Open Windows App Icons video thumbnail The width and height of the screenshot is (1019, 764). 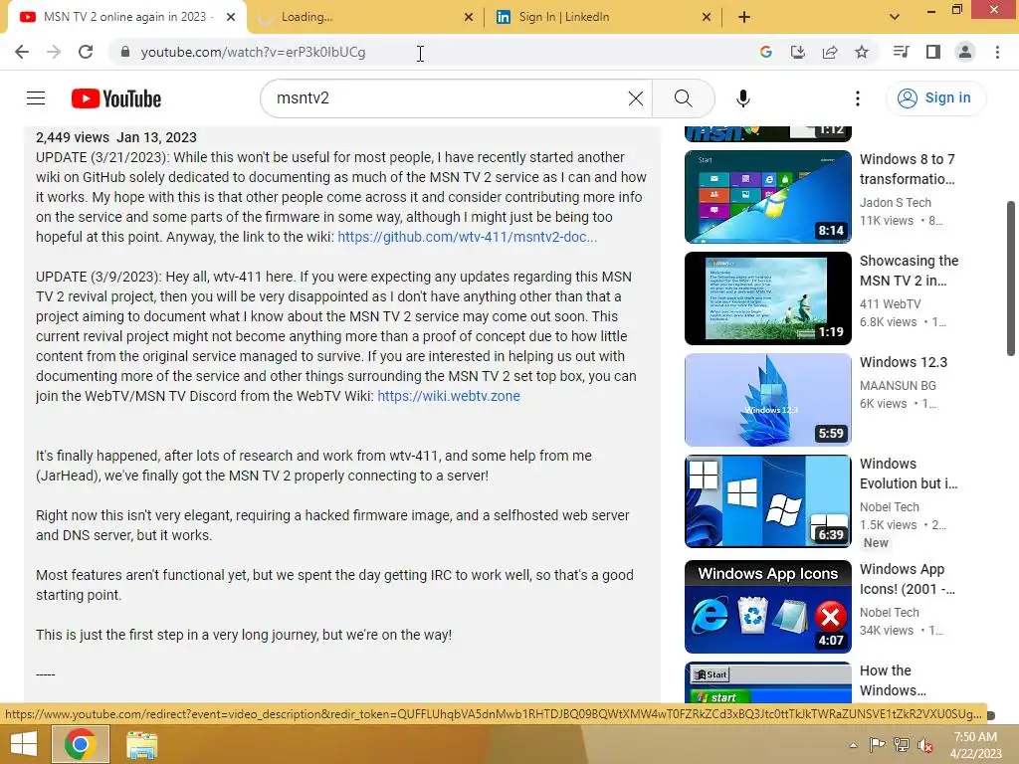coord(767,606)
